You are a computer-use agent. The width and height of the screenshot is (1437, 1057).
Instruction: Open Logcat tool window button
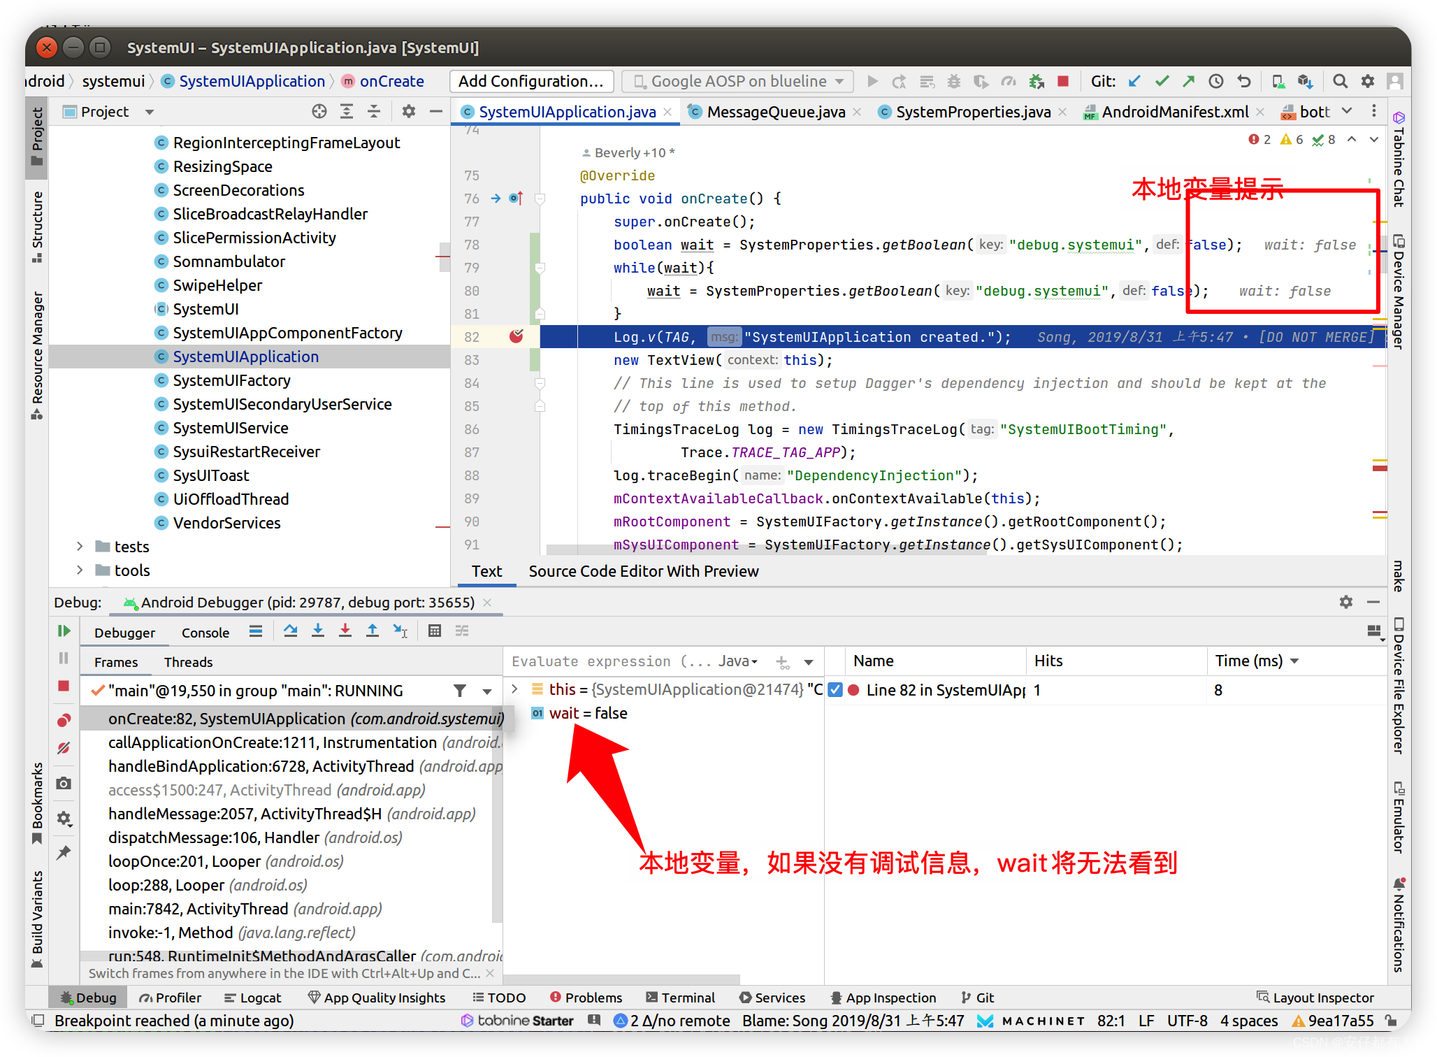(253, 998)
